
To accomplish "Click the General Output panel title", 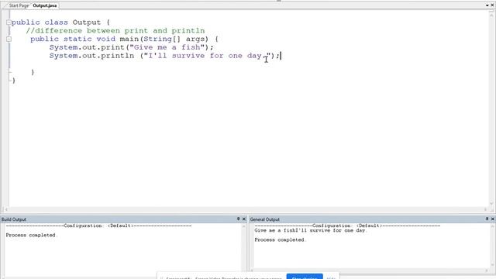I will tap(265, 219).
